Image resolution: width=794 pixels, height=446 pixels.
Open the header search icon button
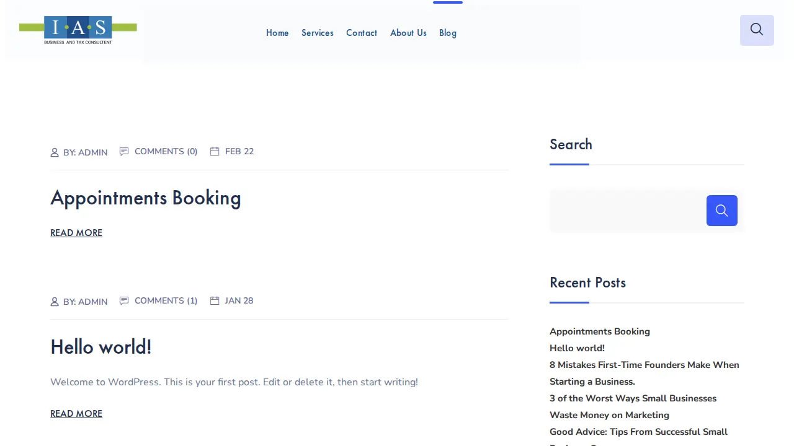757,30
